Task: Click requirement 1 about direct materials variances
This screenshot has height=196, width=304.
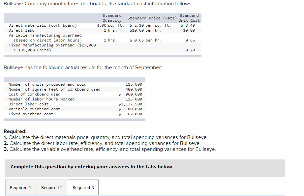Action: point(106,137)
